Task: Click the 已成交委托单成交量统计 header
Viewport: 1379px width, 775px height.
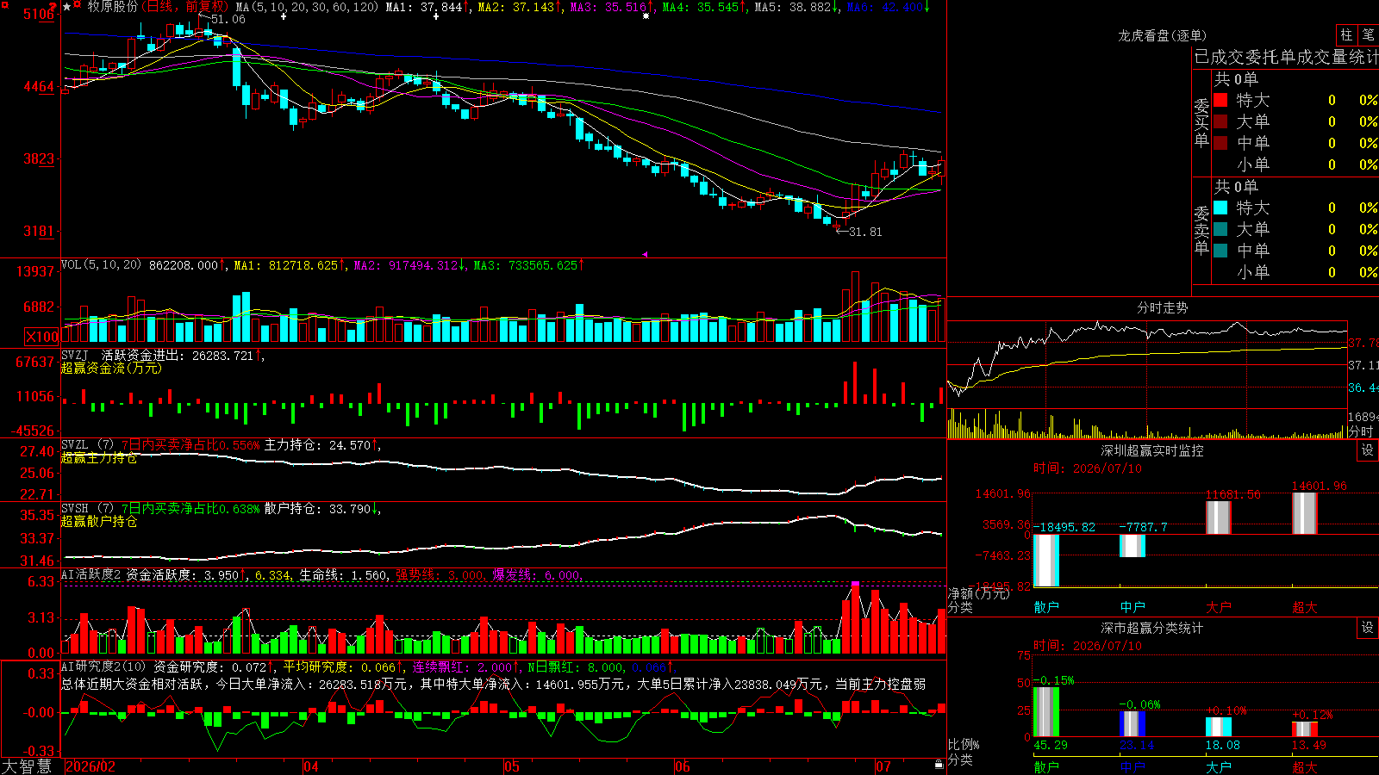Action: [x=1286, y=57]
